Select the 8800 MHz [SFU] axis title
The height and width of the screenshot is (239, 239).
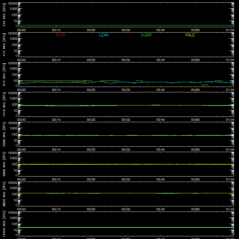coord(4,194)
